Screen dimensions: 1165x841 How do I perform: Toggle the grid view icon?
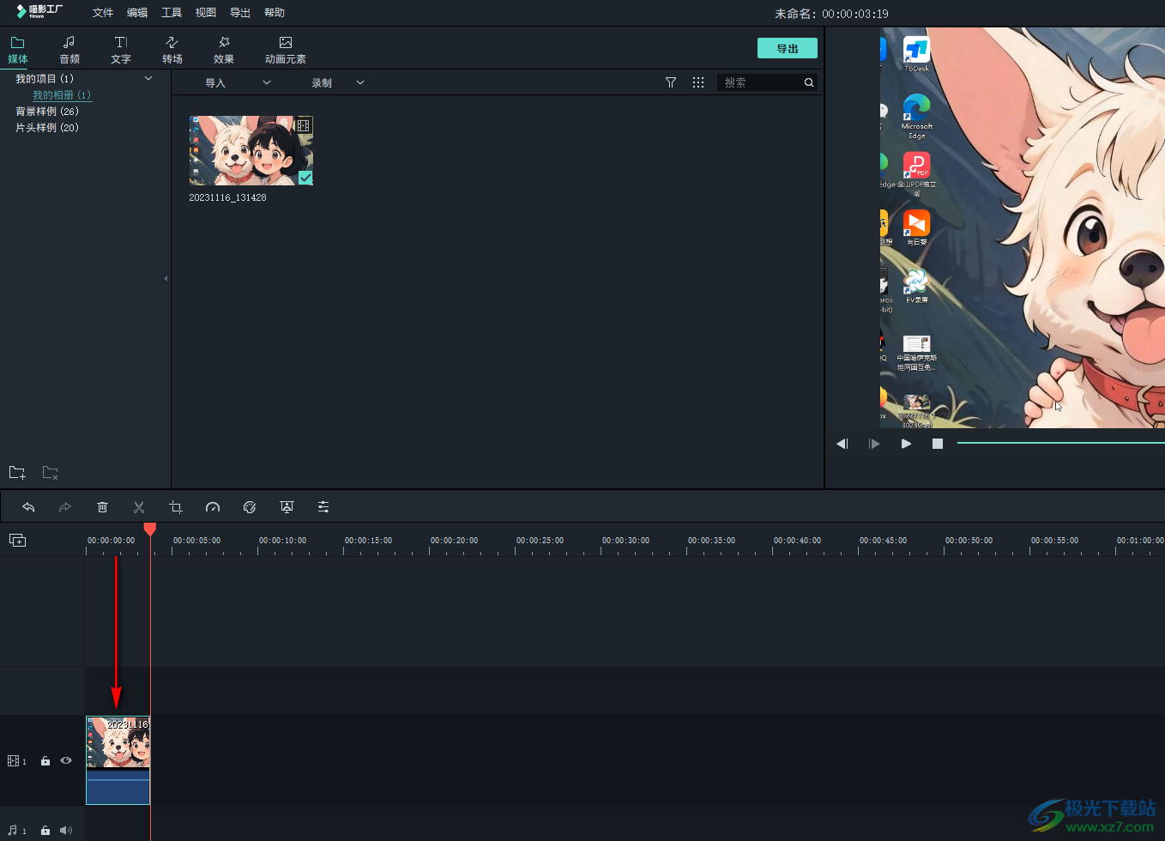[698, 82]
